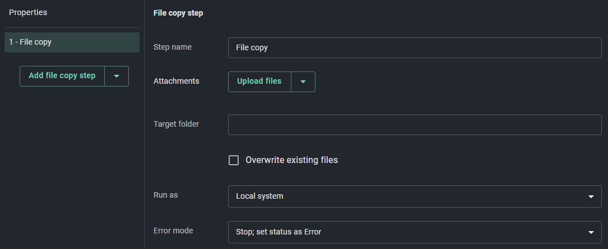608x249 pixels.
Task: Click the Add file copy step button
Action: pyautogui.click(x=62, y=76)
